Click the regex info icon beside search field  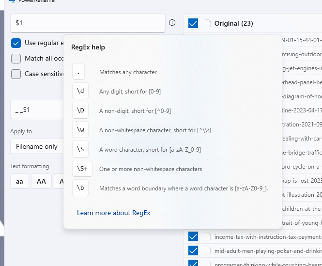(x=172, y=23)
